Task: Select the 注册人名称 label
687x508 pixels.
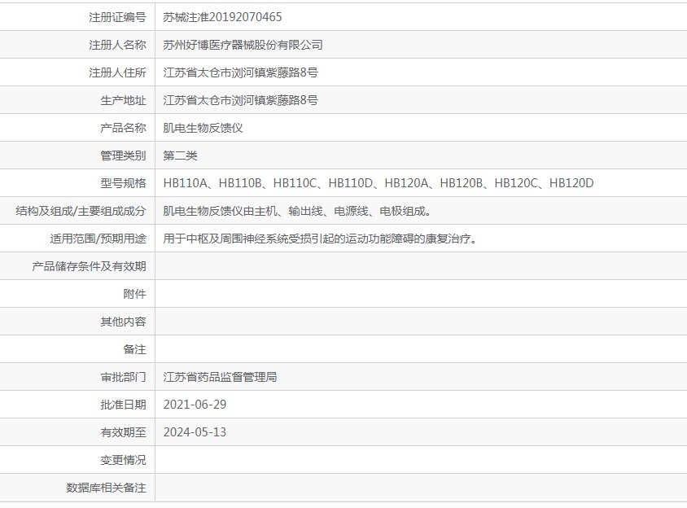Action: tap(117, 45)
